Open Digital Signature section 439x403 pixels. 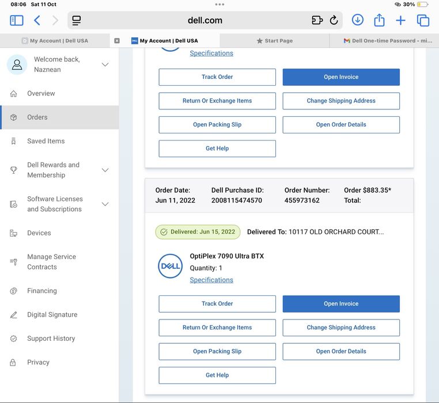(x=59, y=314)
